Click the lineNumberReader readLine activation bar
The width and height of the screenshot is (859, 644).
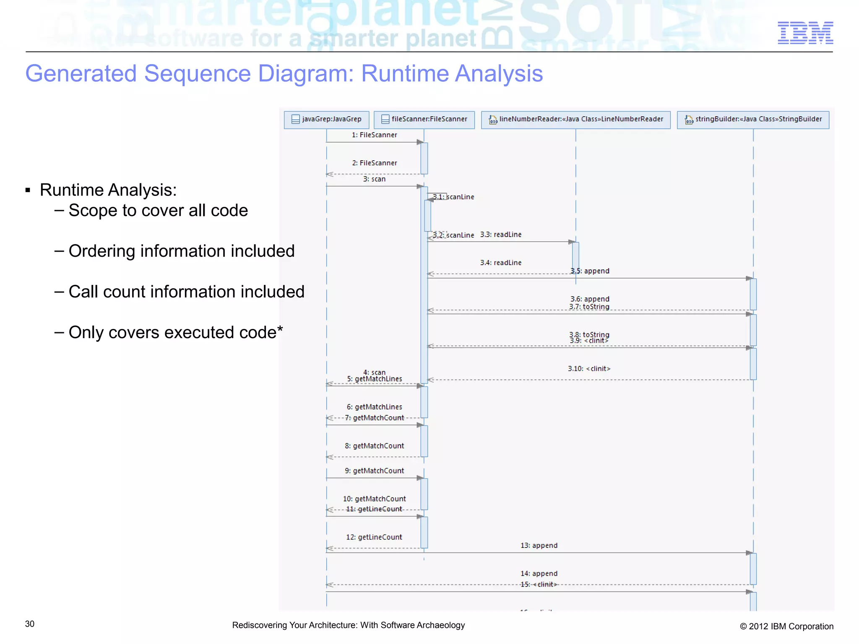(x=575, y=258)
